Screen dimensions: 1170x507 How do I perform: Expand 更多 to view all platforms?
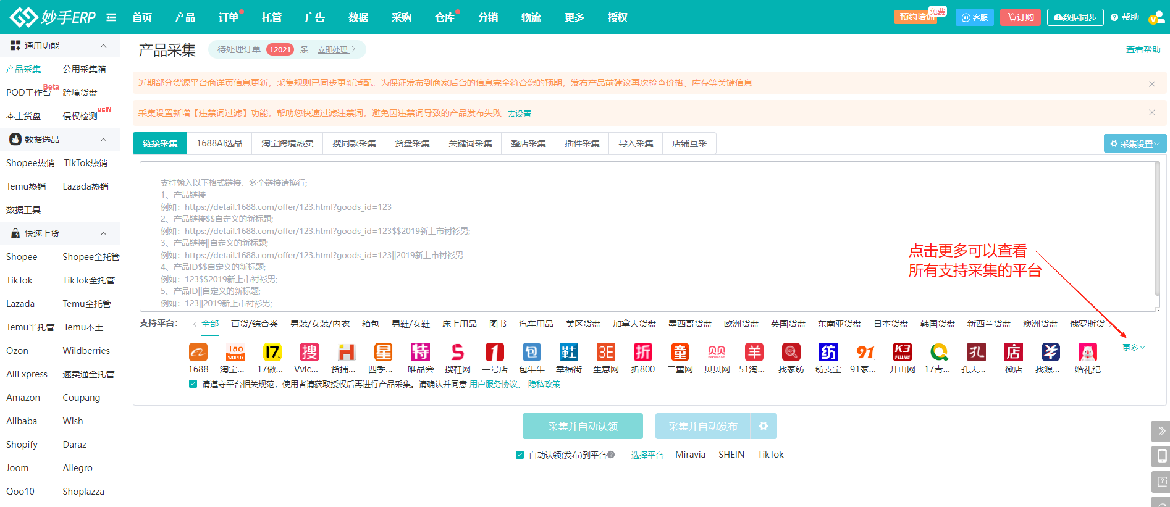pos(1134,348)
